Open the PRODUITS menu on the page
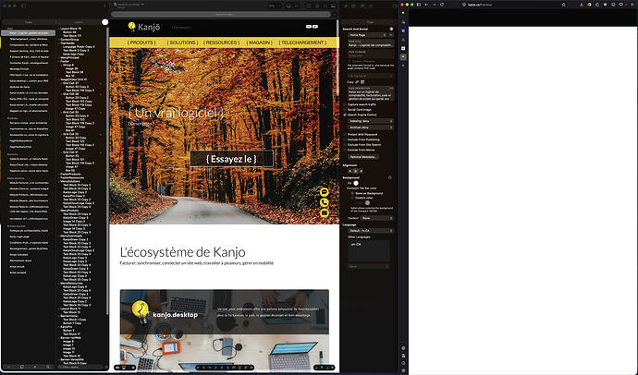 click(x=141, y=42)
